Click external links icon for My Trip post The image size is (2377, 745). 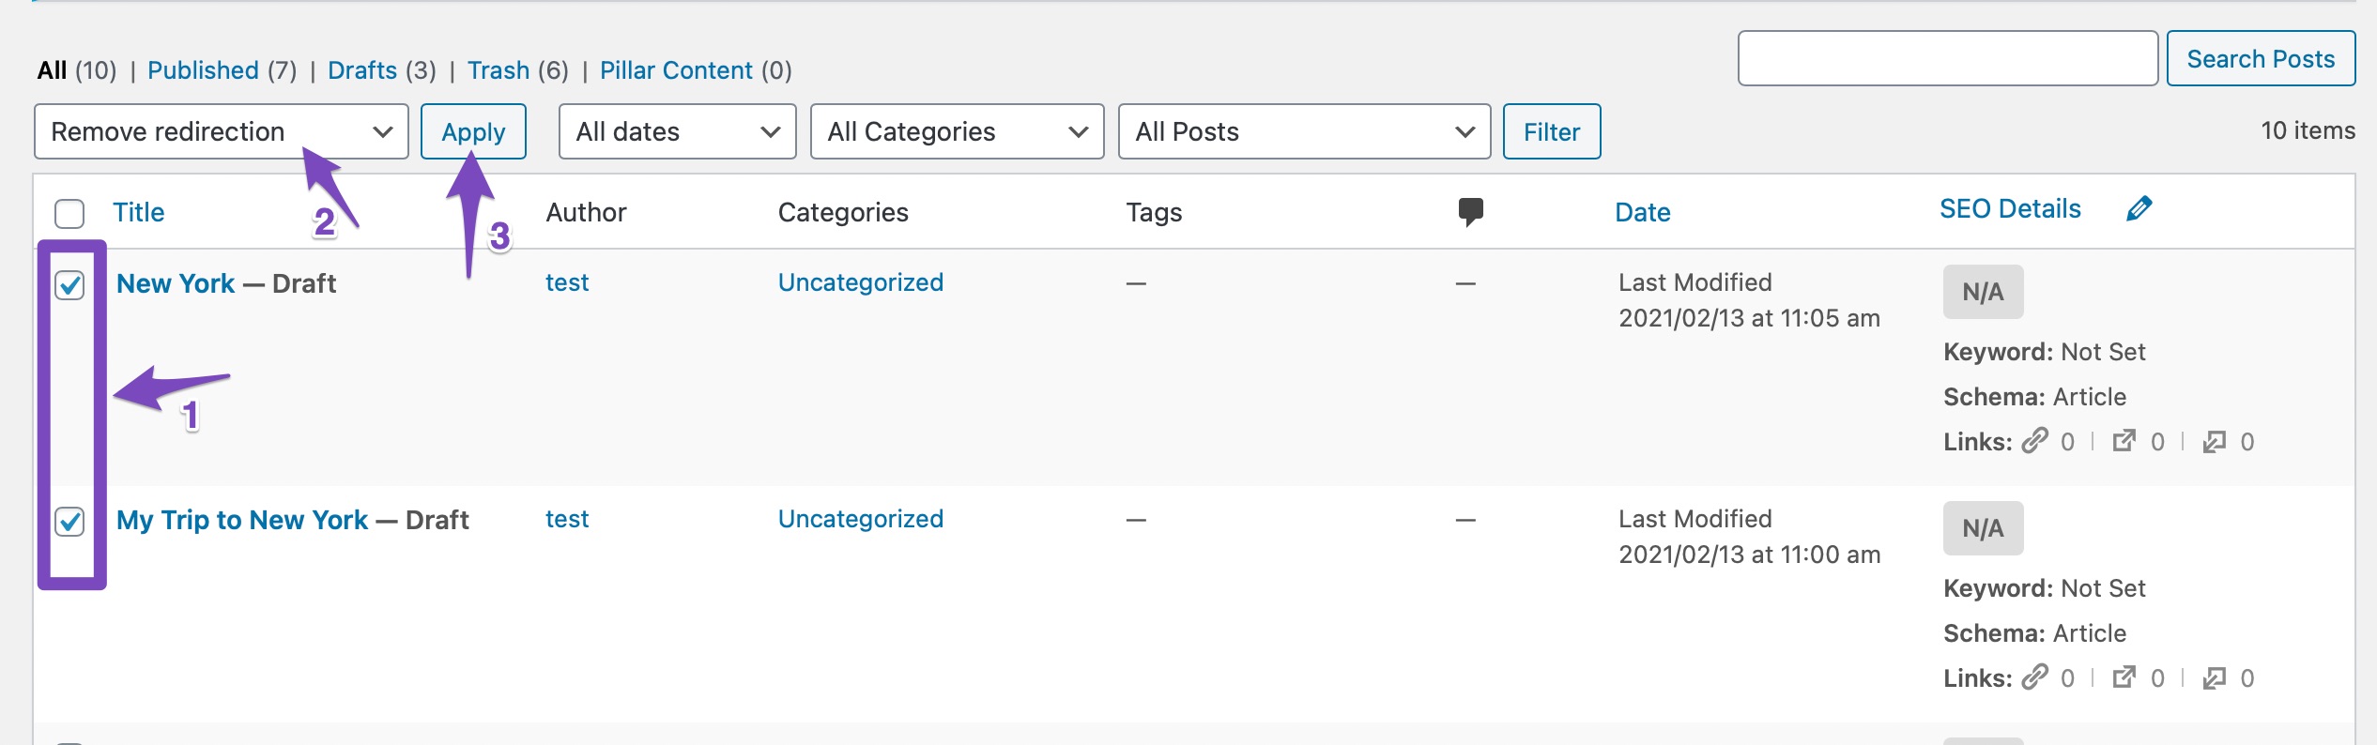point(2124,677)
